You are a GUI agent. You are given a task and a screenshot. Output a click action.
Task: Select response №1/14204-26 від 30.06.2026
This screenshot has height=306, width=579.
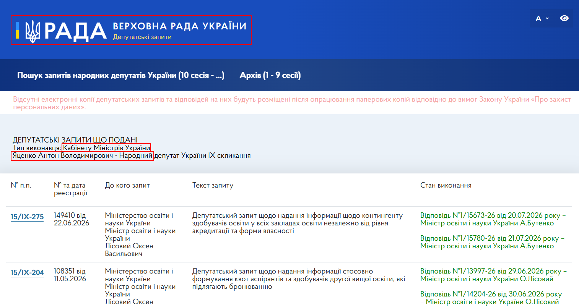click(x=491, y=298)
